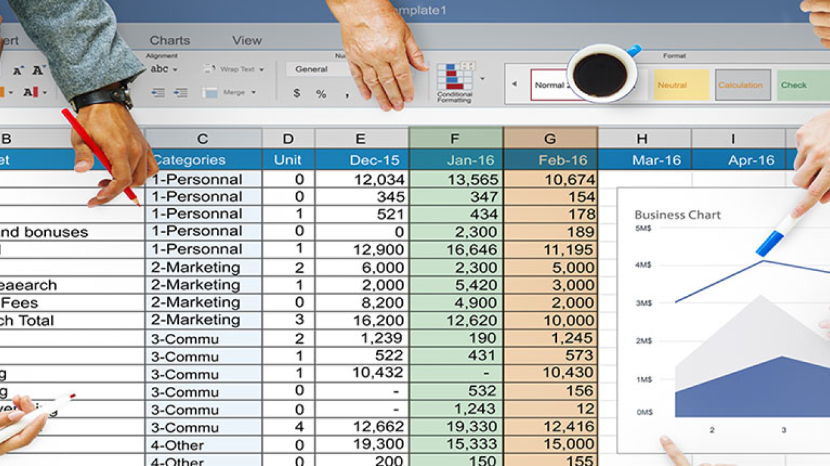Switch to the Charts ribbon tab
Image resolution: width=830 pixels, height=466 pixels.
click(170, 40)
